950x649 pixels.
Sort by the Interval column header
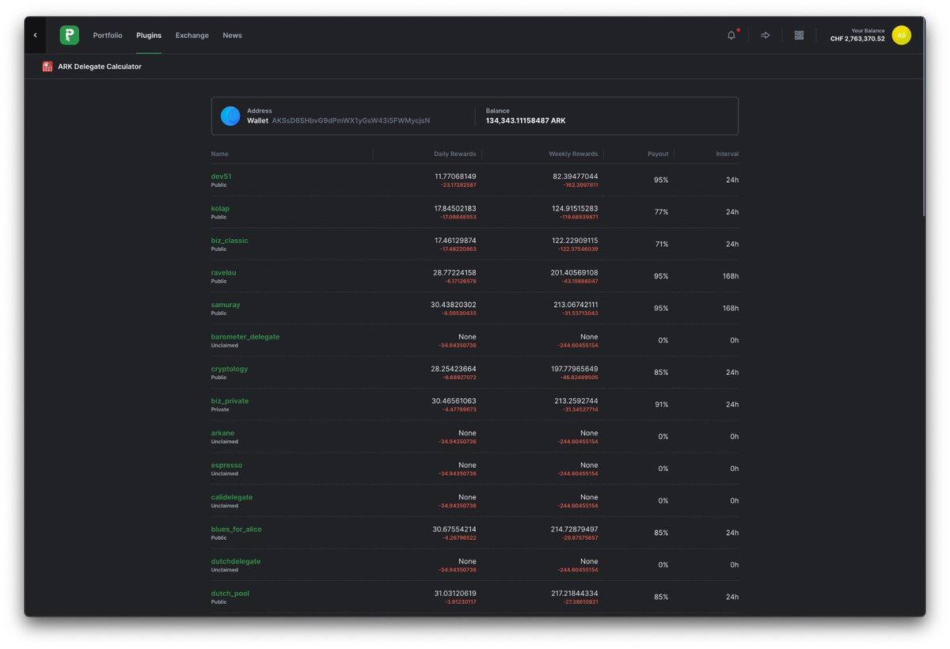coord(728,154)
